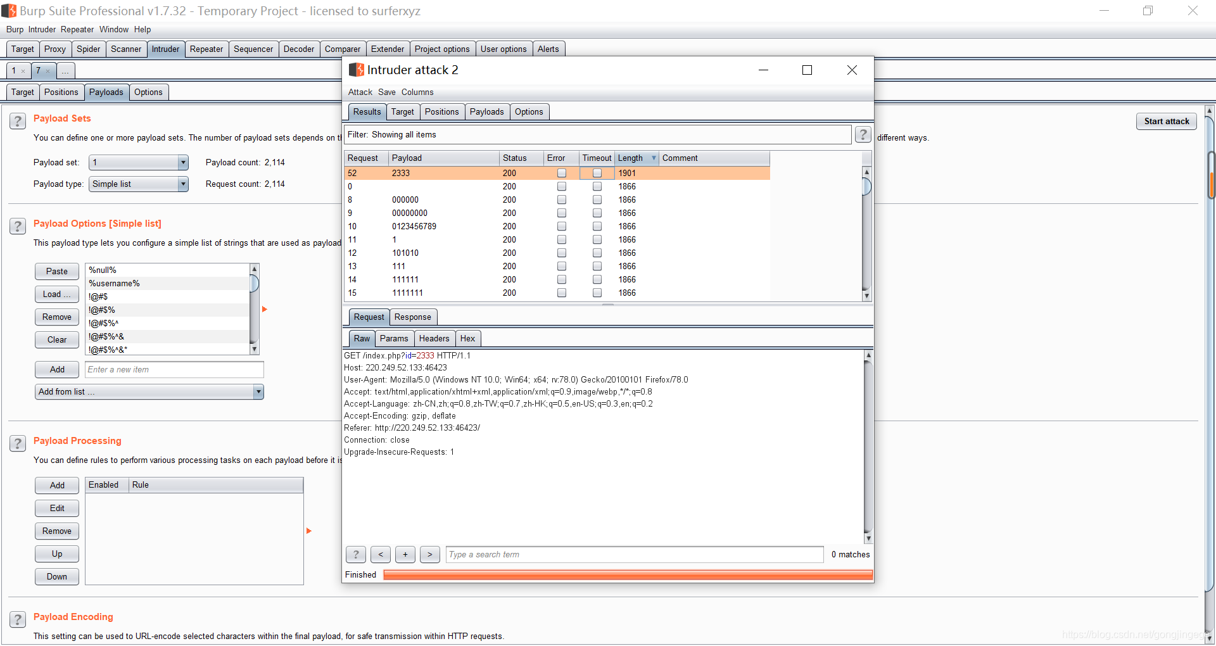The width and height of the screenshot is (1216, 646).
Task: Close Intruder tab 1
Action: point(23,72)
